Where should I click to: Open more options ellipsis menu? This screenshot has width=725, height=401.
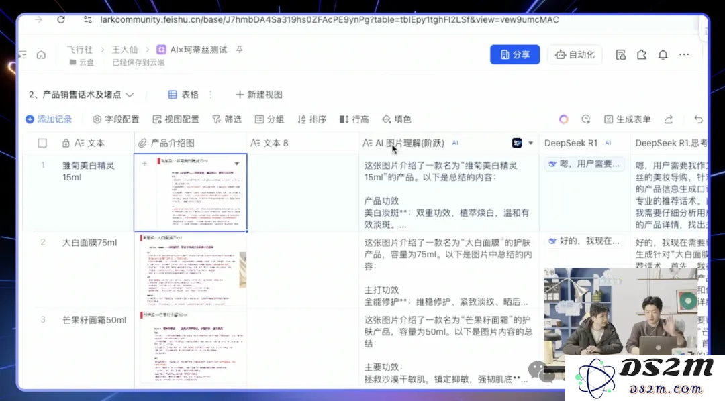[x=684, y=54]
